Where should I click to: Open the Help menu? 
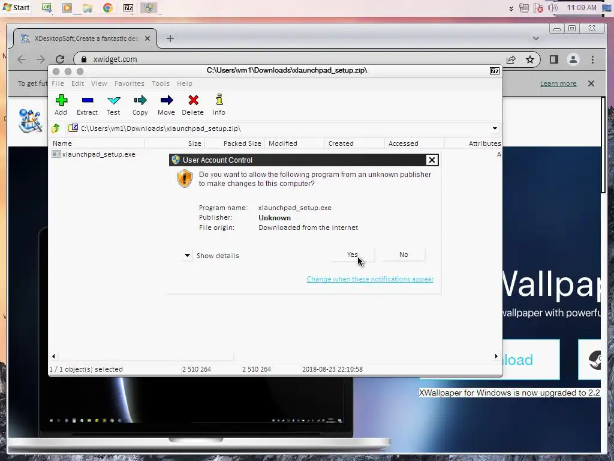click(185, 83)
